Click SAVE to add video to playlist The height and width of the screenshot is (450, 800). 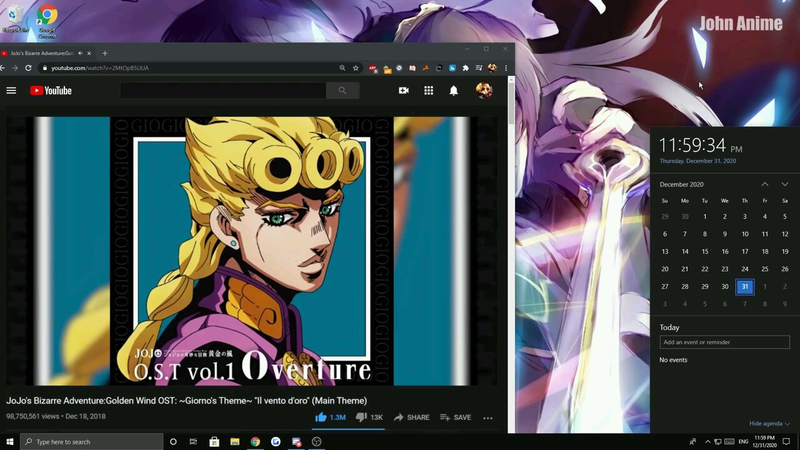pyautogui.click(x=456, y=417)
